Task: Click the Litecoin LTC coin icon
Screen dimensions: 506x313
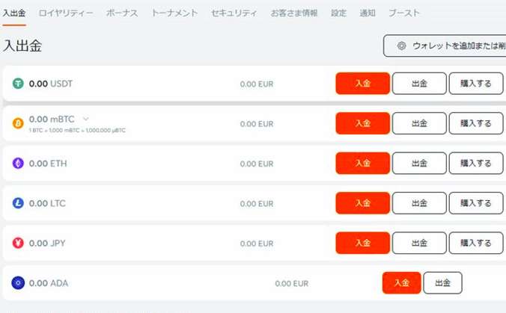Action: [18, 203]
